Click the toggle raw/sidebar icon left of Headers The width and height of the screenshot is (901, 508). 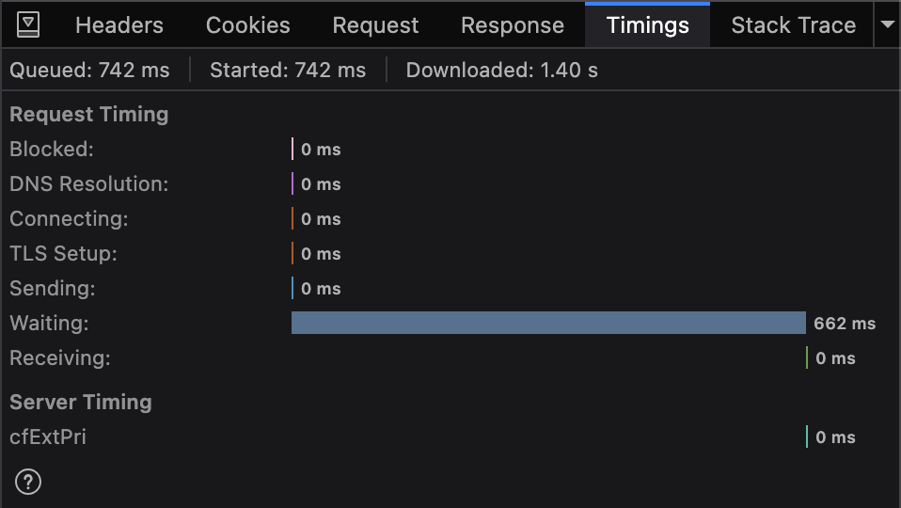coord(29,25)
